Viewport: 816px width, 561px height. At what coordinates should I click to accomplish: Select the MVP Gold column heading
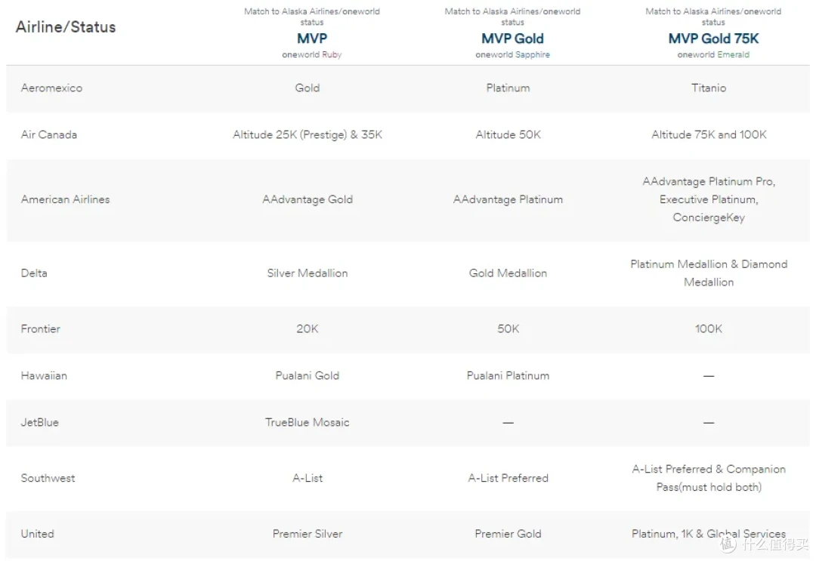(x=512, y=39)
